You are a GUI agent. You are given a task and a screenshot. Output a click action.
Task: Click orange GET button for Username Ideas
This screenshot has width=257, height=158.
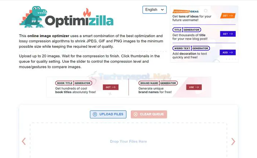tap(228, 15)
